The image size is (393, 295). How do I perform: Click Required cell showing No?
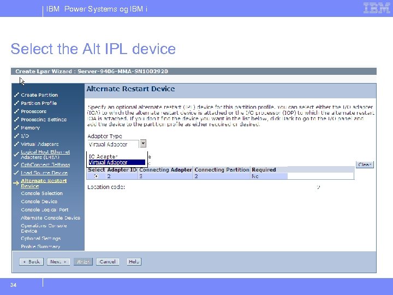[x=270, y=176]
